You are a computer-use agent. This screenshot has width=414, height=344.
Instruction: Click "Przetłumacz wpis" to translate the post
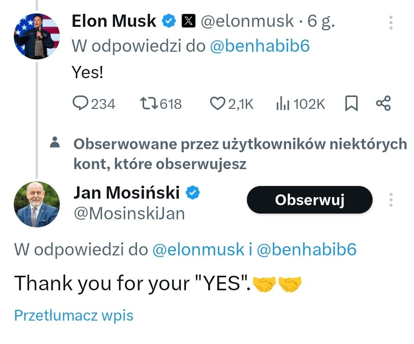[74, 316]
